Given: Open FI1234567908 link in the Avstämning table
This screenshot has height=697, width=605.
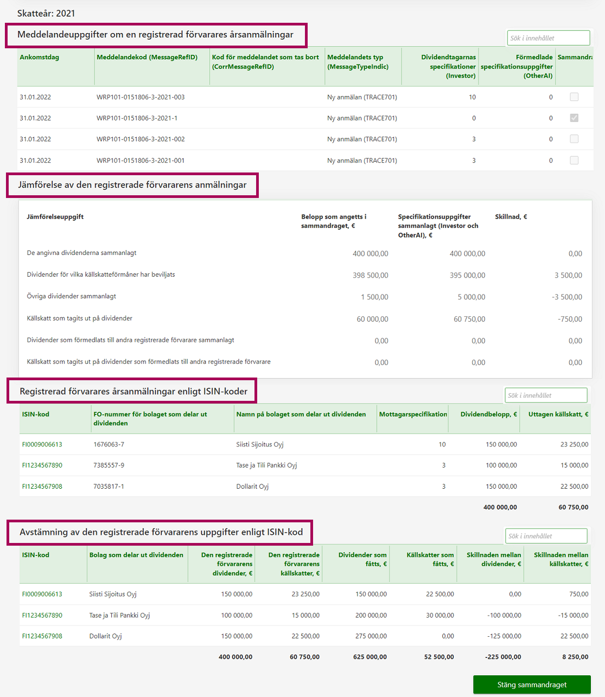Looking at the screenshot, I should (42, 636).
